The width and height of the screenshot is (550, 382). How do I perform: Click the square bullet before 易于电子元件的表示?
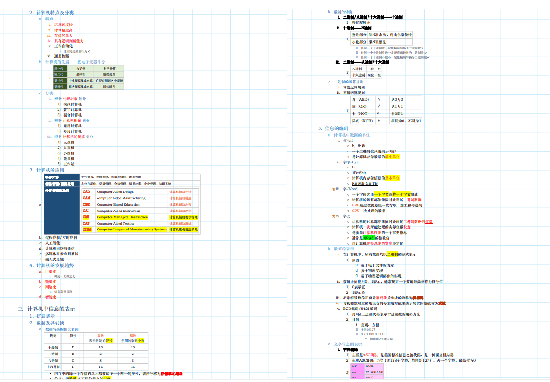pos(357,265)
